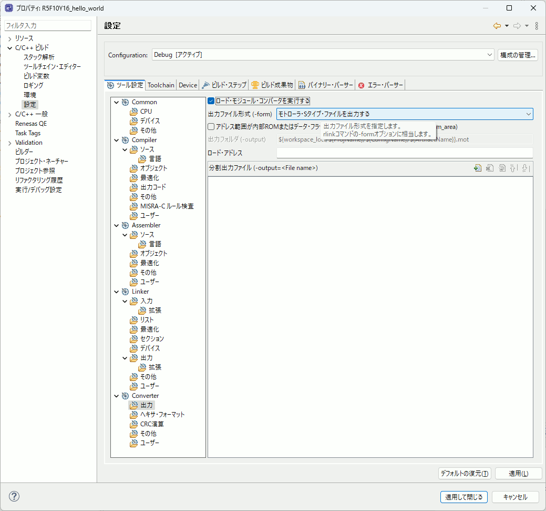The height and width of the screenshot is (511, 546).
Task: Open the 出力ファイル形式 (-form) dropdown
Action: pyautogui.click(x=405, y=114)
